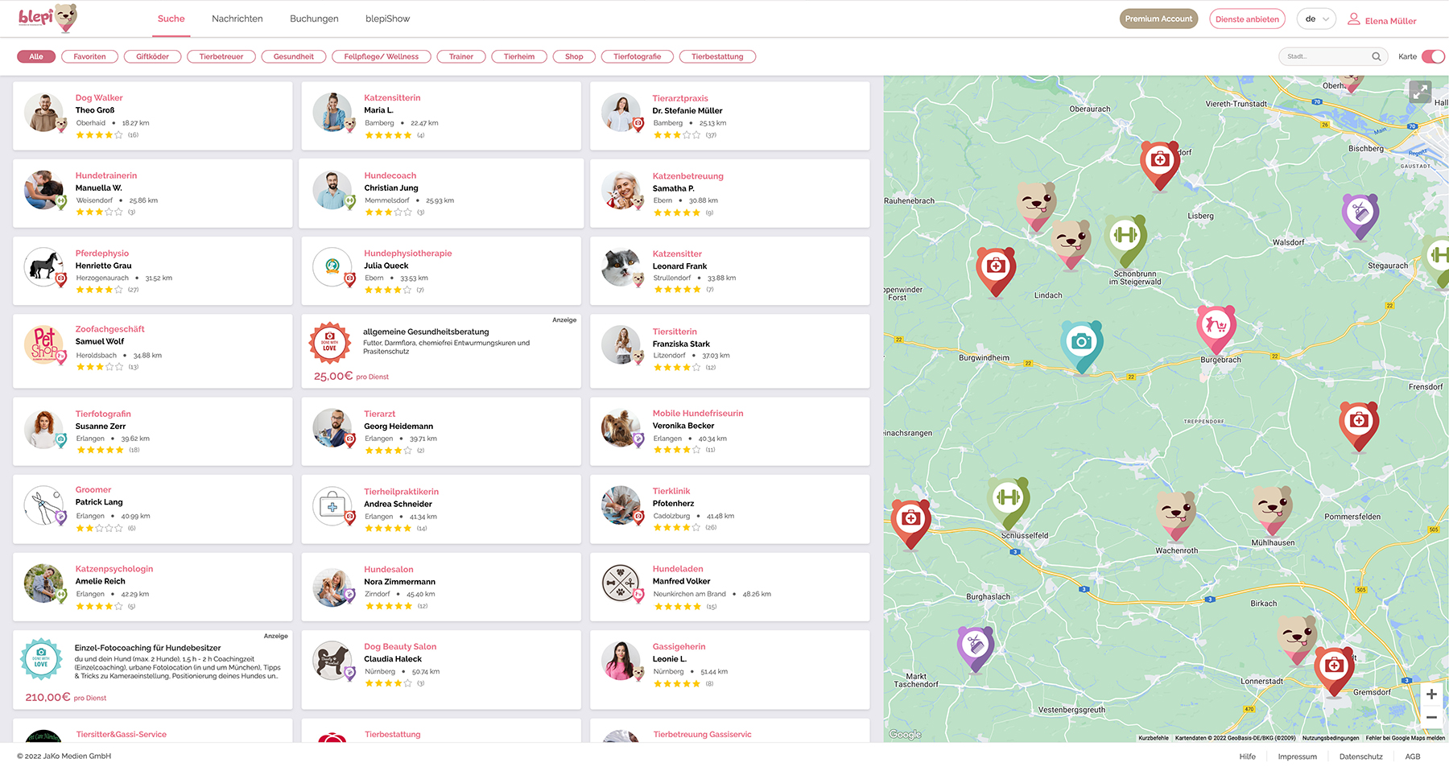Switch to the Nachrichten tab

(x=237, y=19)
